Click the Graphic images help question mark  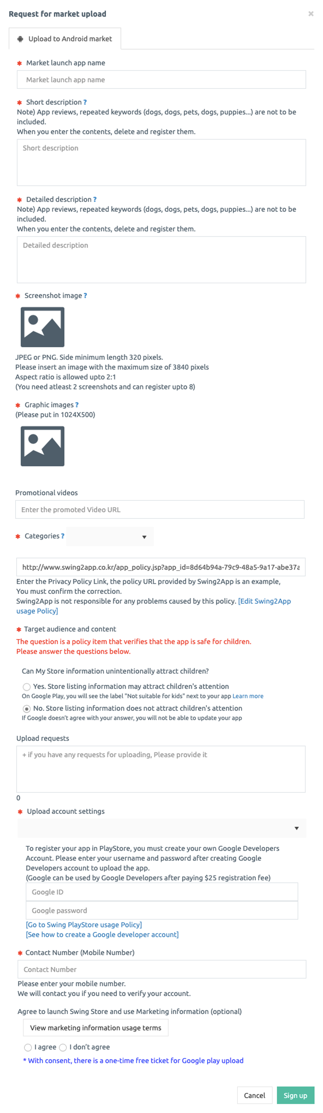tap(77, 405)
